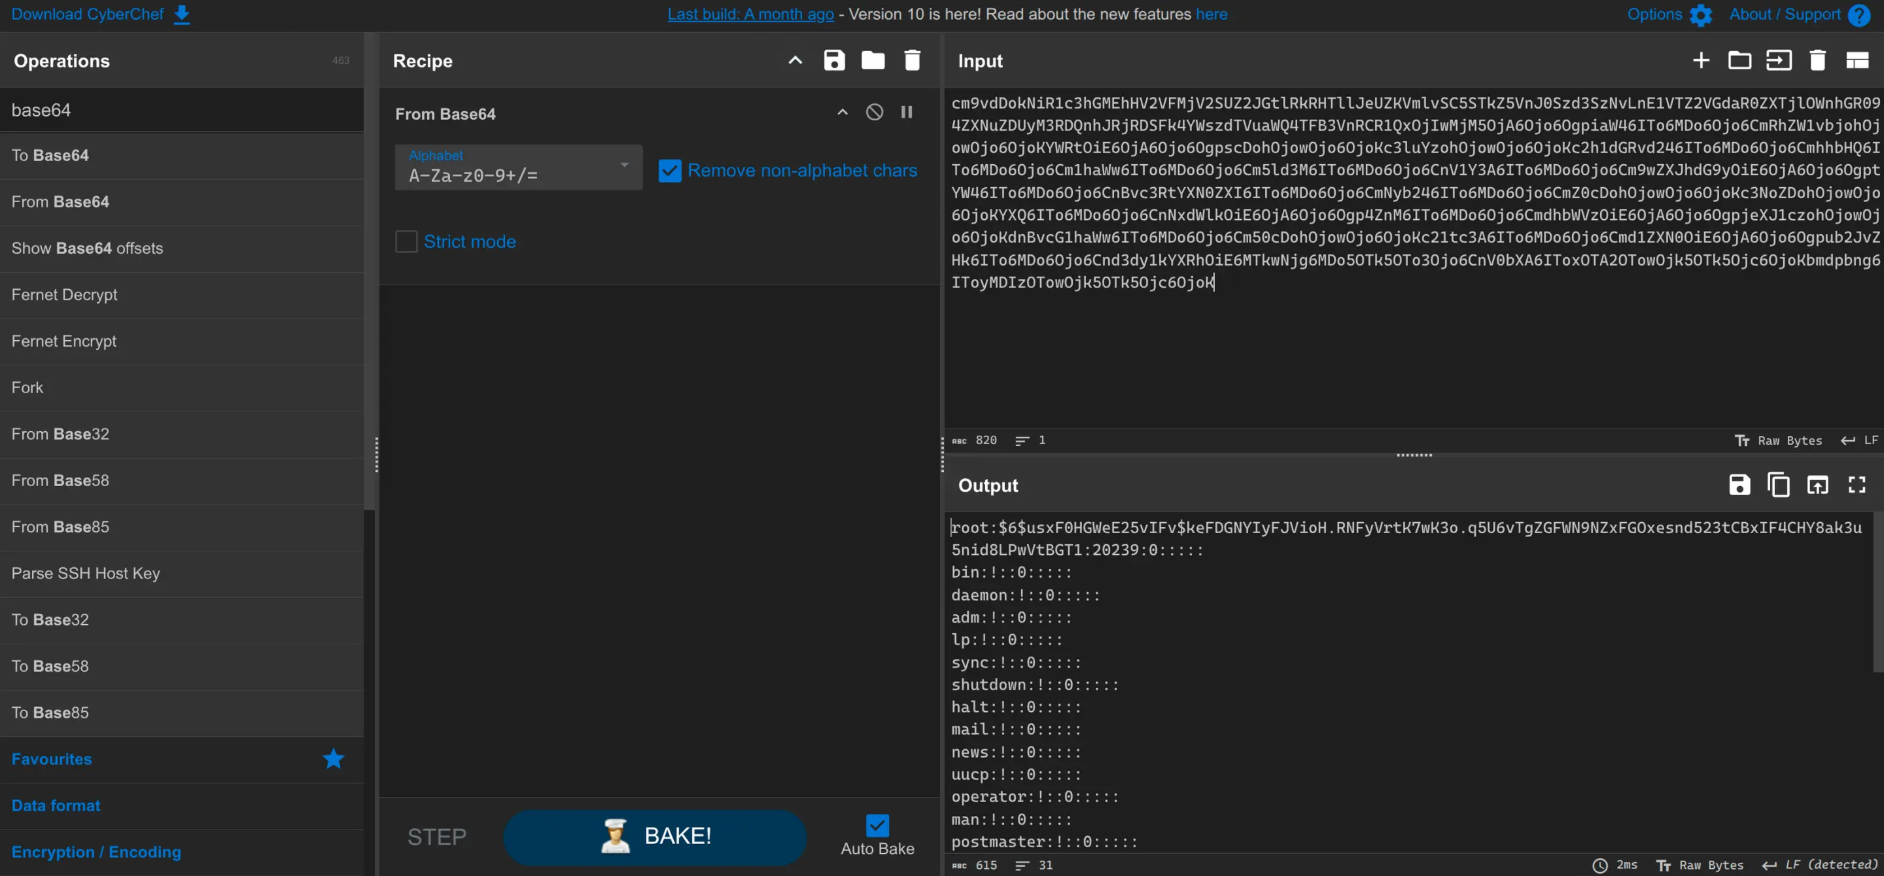The image size is (1884, 876).
Task: Collapse the From Base64 operation arguments
Action: pos(843,112)
